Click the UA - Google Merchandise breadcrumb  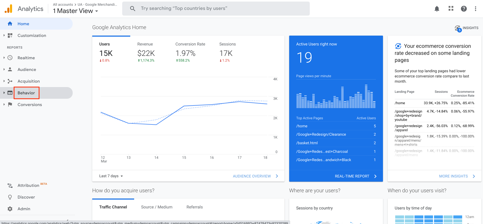pos(97,4)
